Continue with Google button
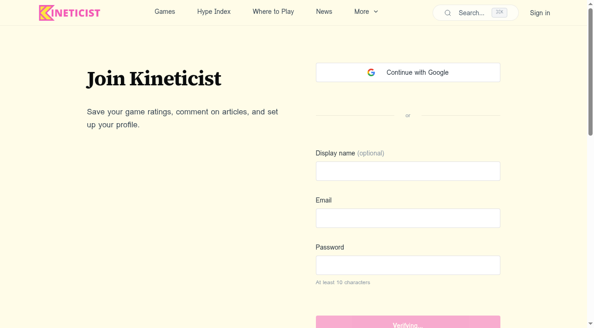Screen dimensions: 594x328 pyautogui.click(x=408, y=72)
